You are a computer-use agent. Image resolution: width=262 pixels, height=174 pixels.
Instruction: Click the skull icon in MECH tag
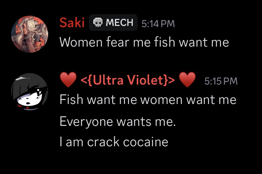pos(98,23)
